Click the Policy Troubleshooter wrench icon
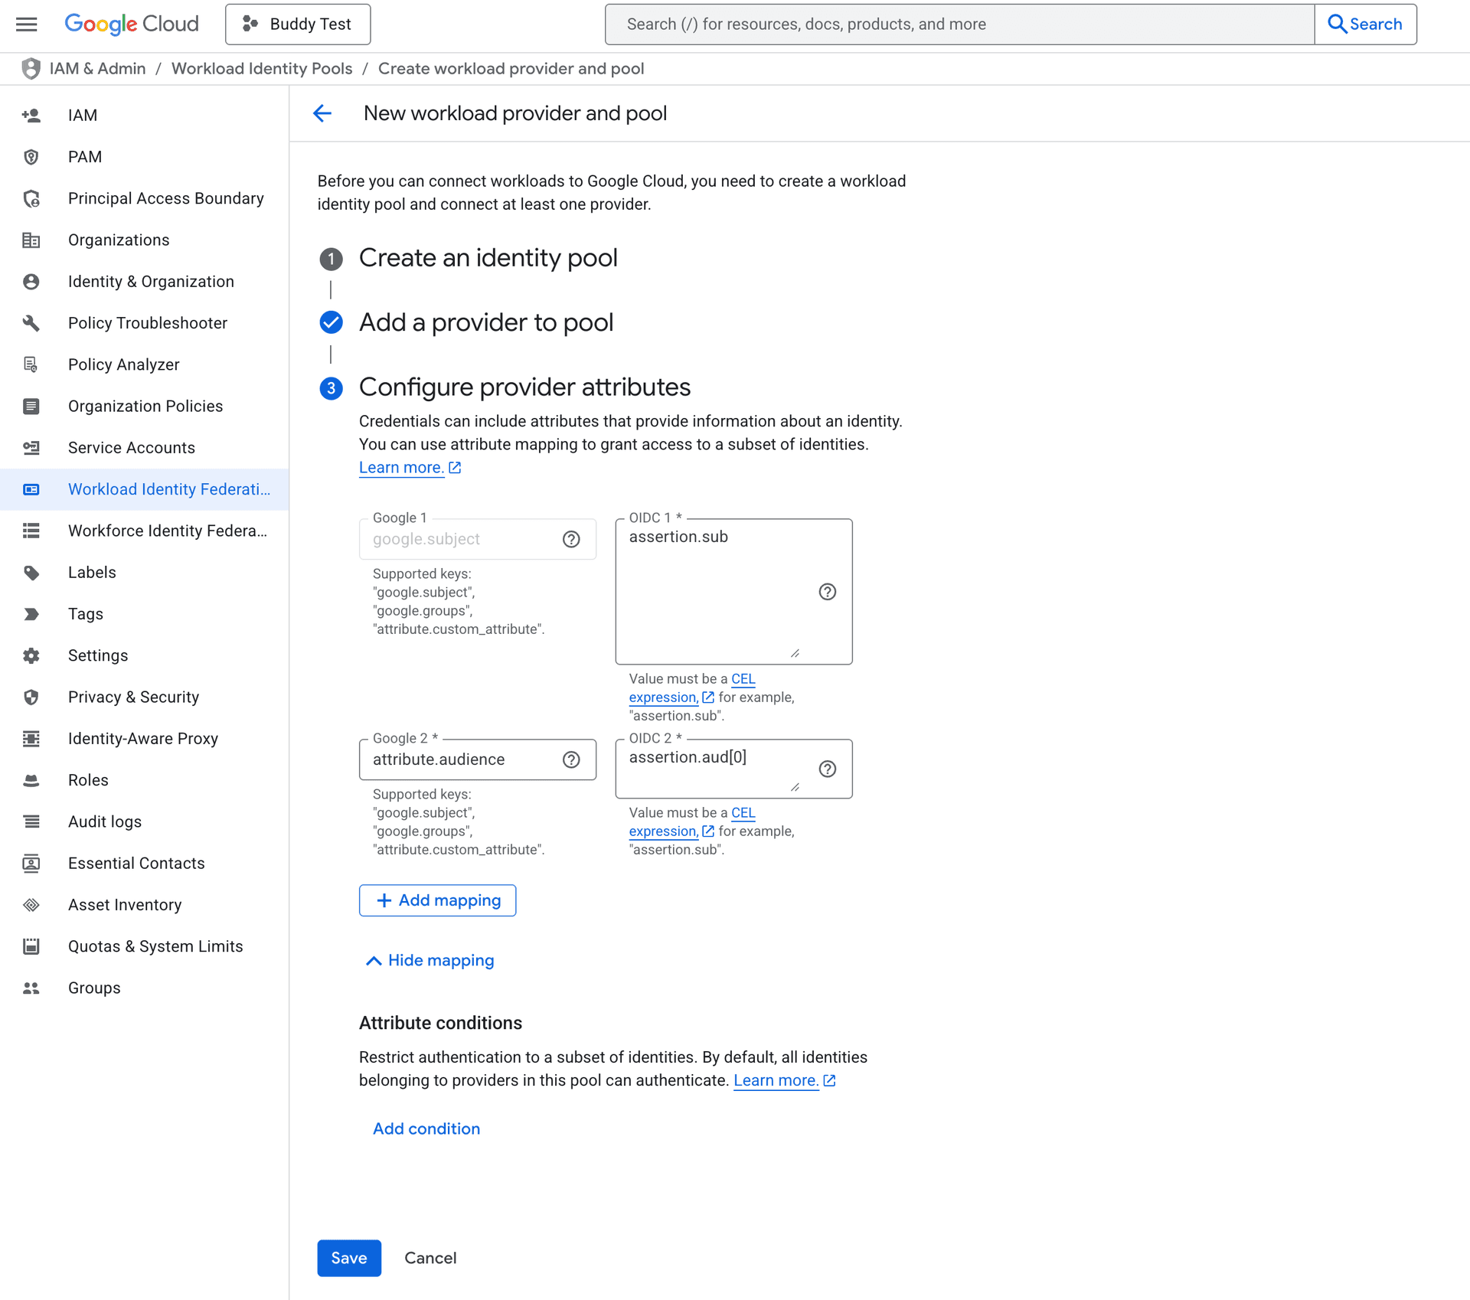The image size is (1470, 1300). (x=31, y=323)
